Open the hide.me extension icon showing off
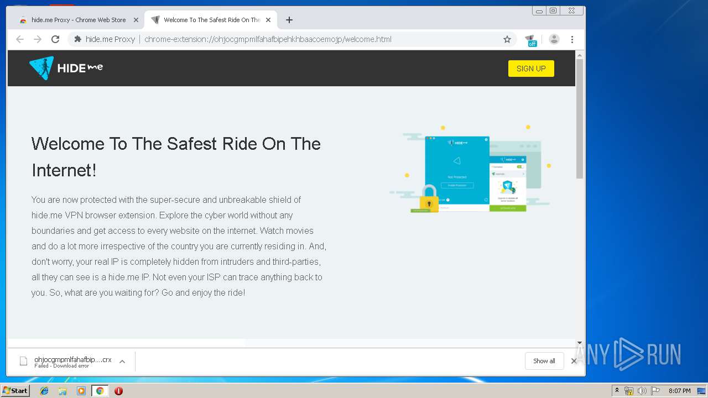 (x=531, y=40)
